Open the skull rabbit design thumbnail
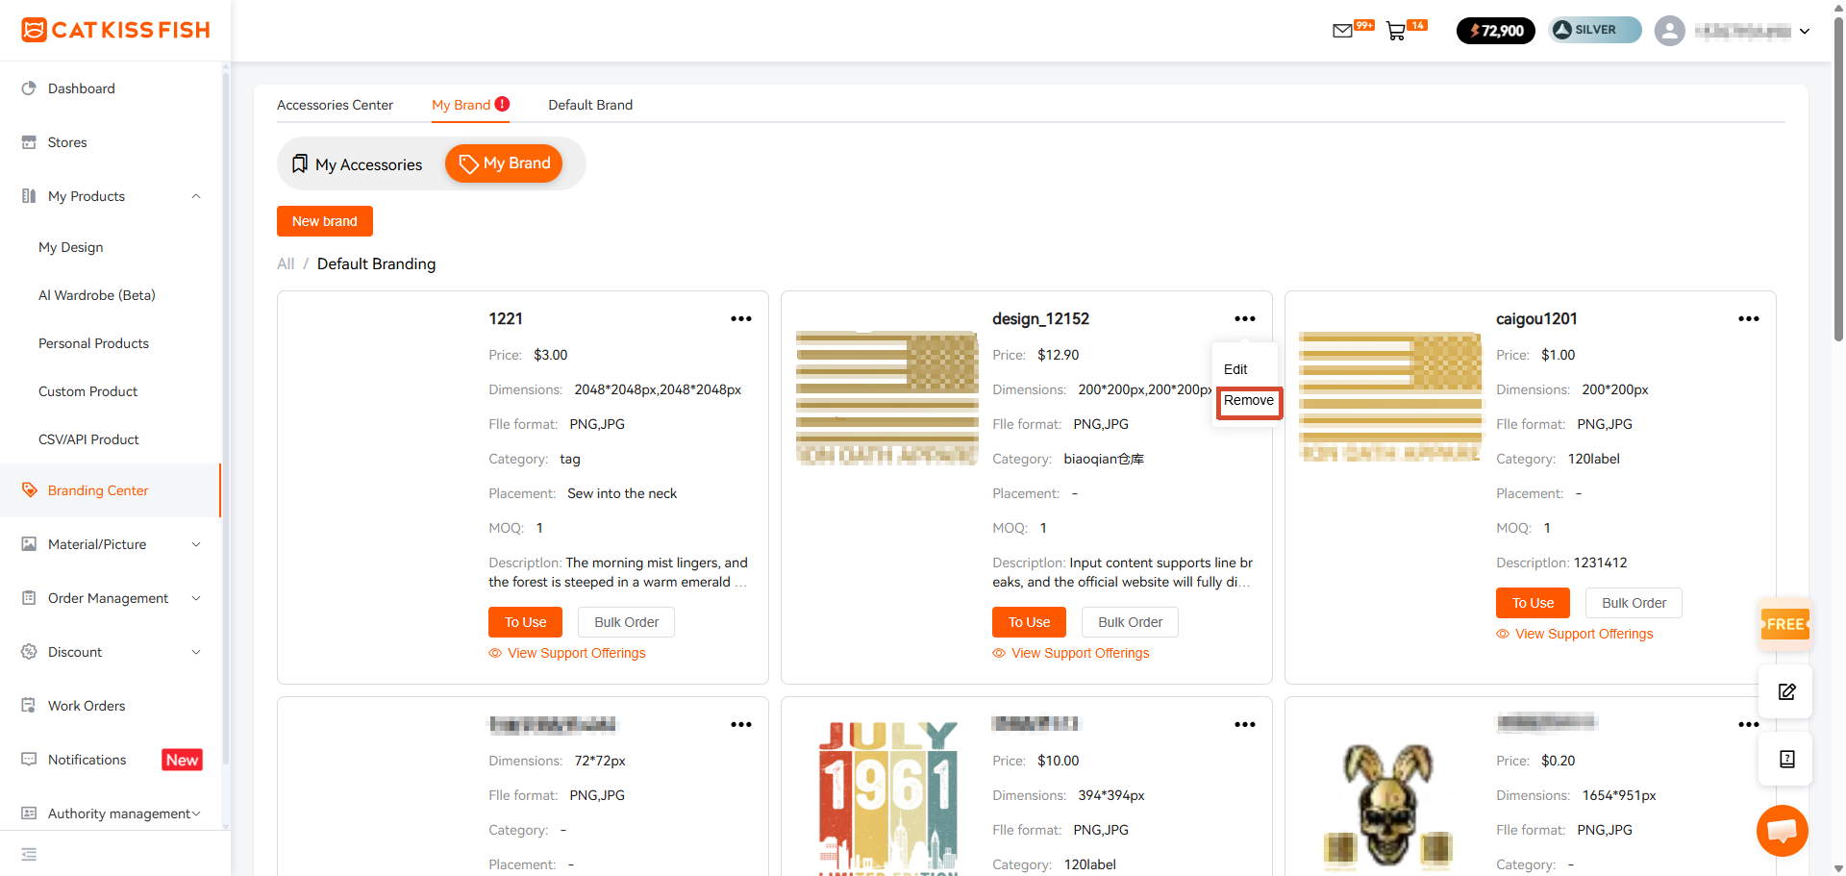The image size is (1846, 876). click(x=1387, y=806)
